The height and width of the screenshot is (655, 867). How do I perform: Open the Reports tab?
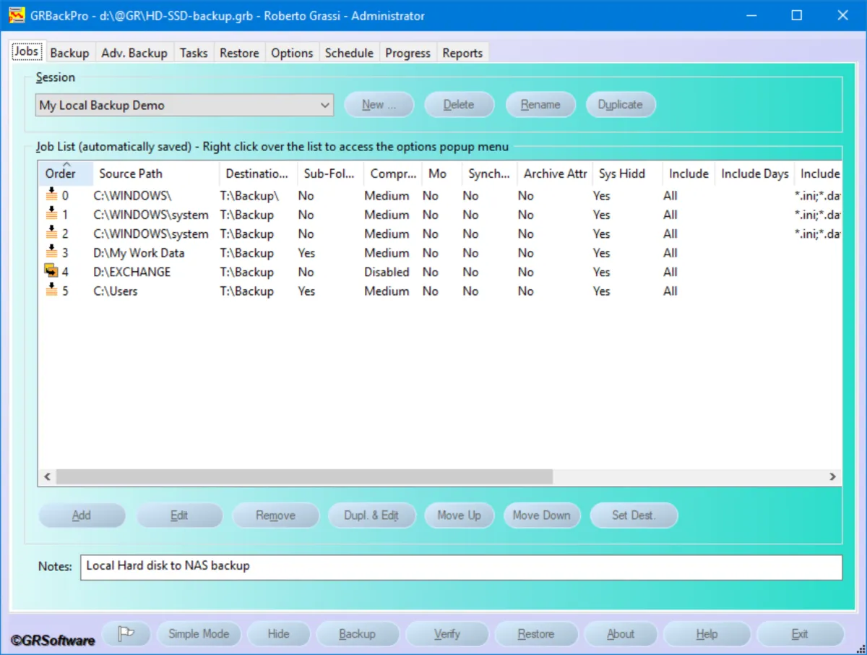462,53
